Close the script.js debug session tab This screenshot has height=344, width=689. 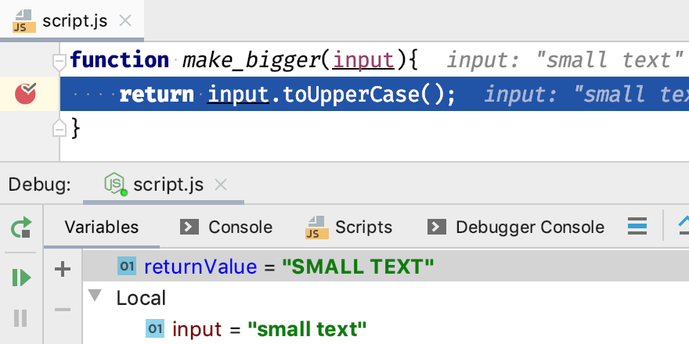pos(220,185)
